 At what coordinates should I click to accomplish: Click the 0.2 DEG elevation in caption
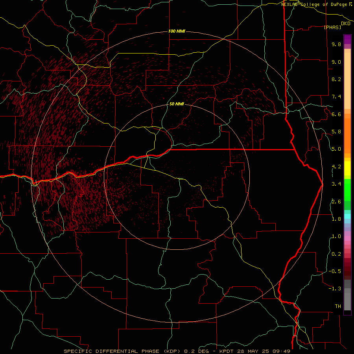[196, 351]
